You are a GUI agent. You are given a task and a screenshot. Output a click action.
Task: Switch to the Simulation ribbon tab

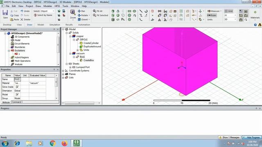54,24
